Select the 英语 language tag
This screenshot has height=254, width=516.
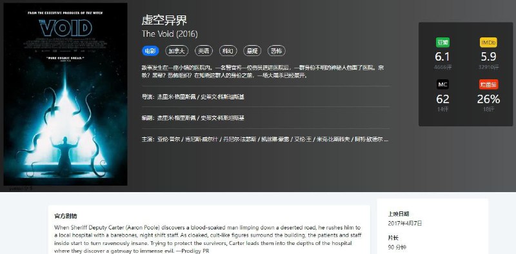tap(204, 51)
